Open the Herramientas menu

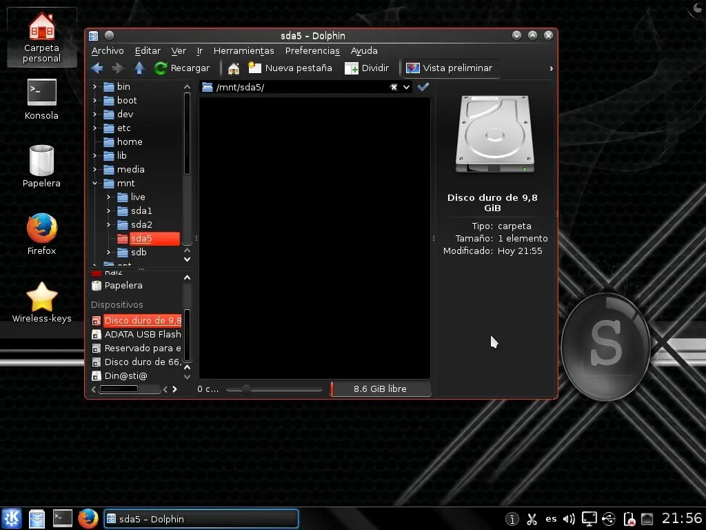click(x=243, y=50)
